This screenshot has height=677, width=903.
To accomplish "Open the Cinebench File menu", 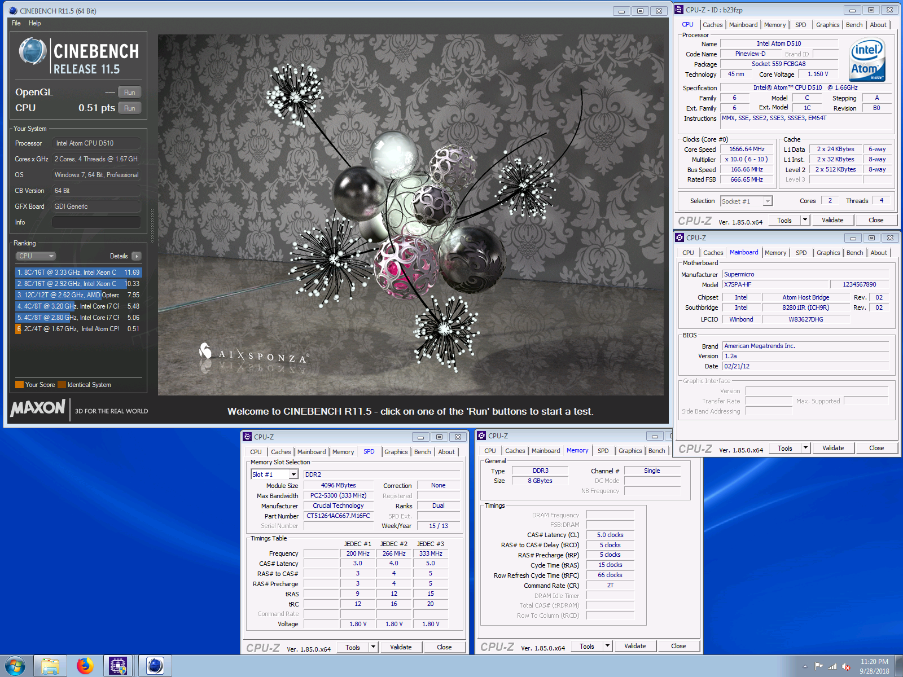I will [16, 23].
